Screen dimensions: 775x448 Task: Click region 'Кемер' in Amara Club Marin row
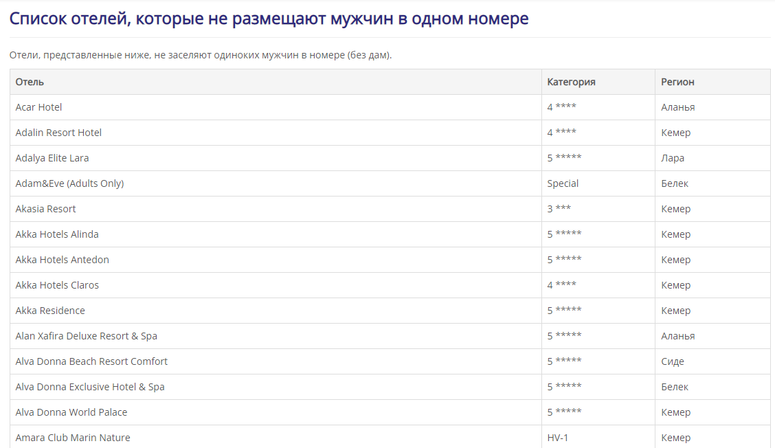coord(675,438)
